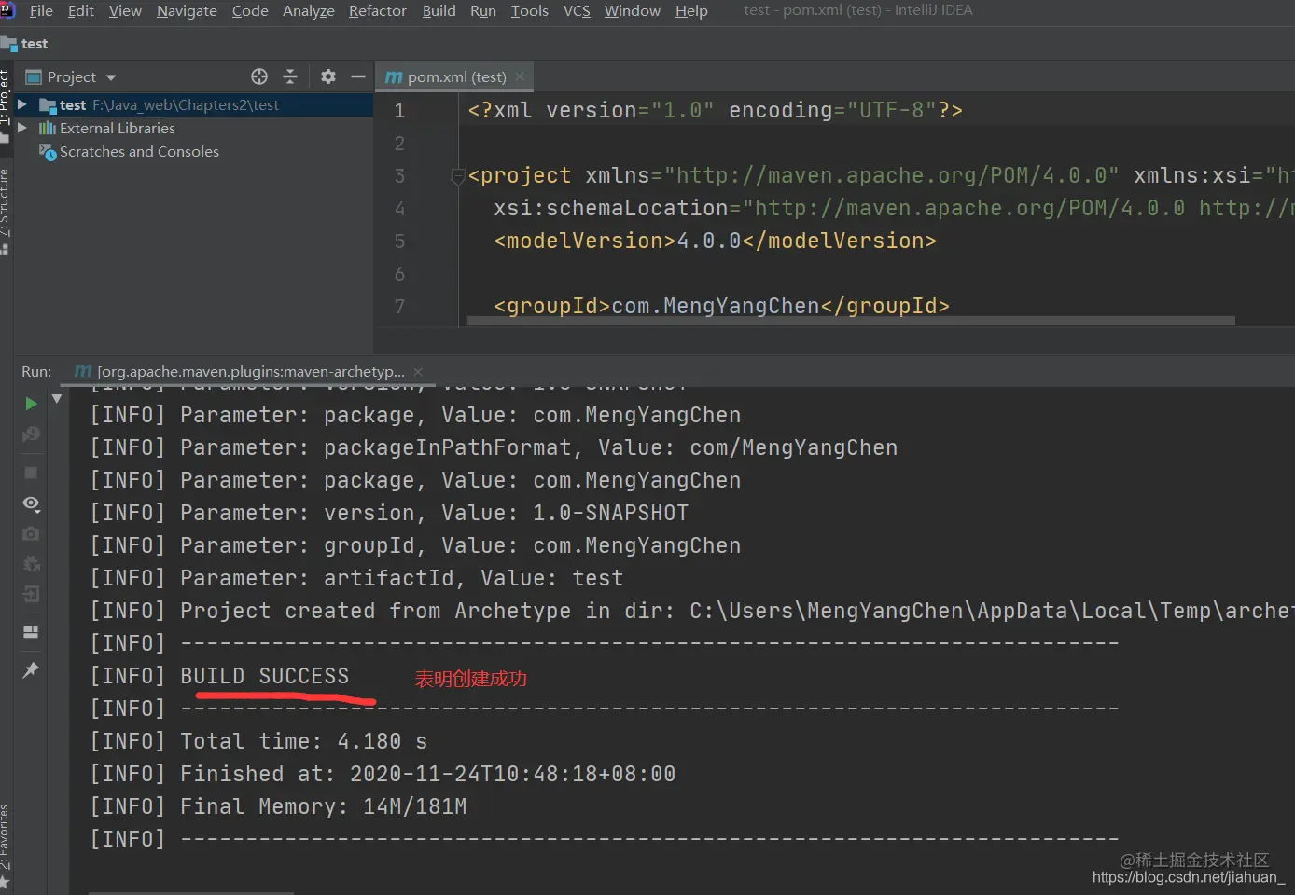Open the Refactor menu
The height and width of the screenshot is (895, 1295).
[378, 11]
